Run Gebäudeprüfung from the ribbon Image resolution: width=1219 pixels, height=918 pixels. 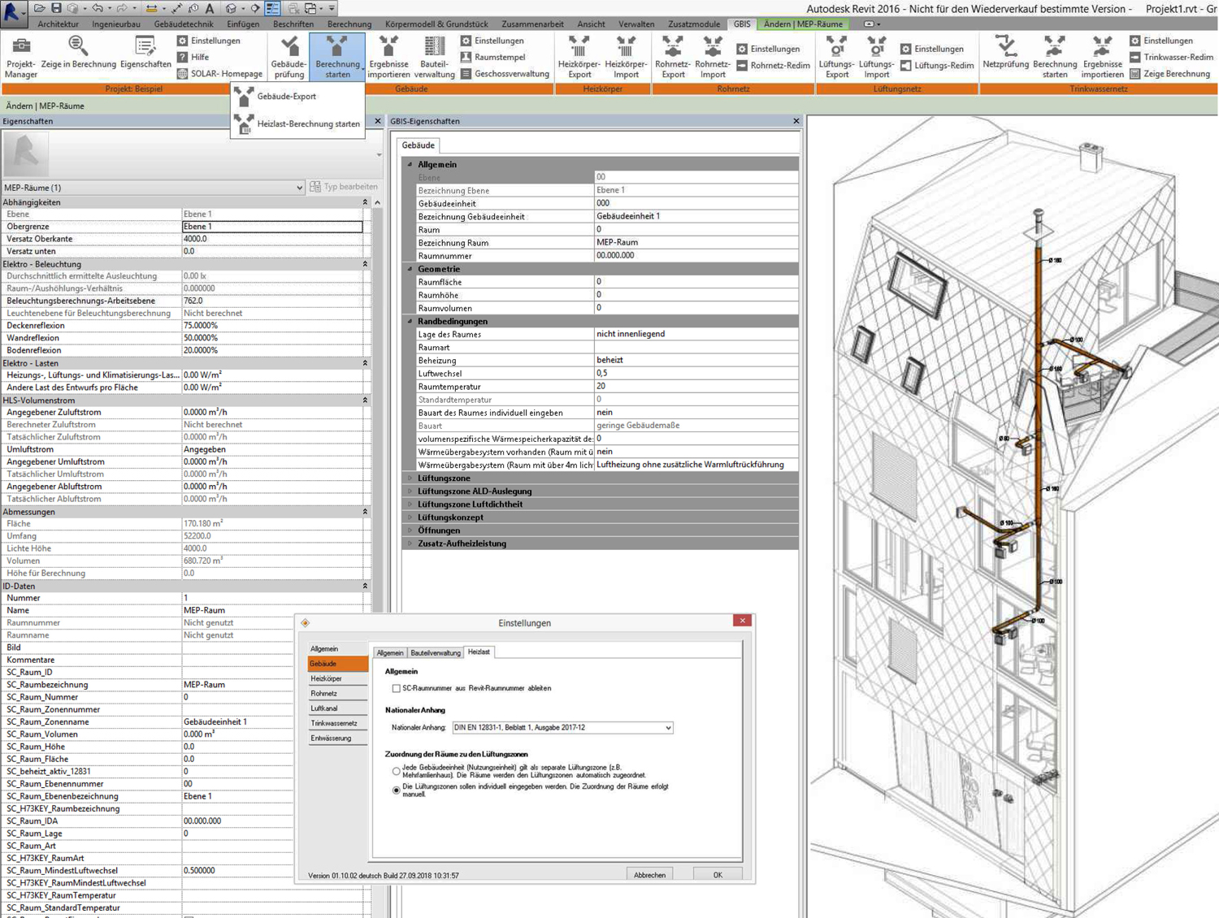(288, 57)
